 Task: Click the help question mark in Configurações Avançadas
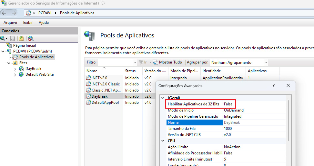pyautogui.click(x=274, y=86)
